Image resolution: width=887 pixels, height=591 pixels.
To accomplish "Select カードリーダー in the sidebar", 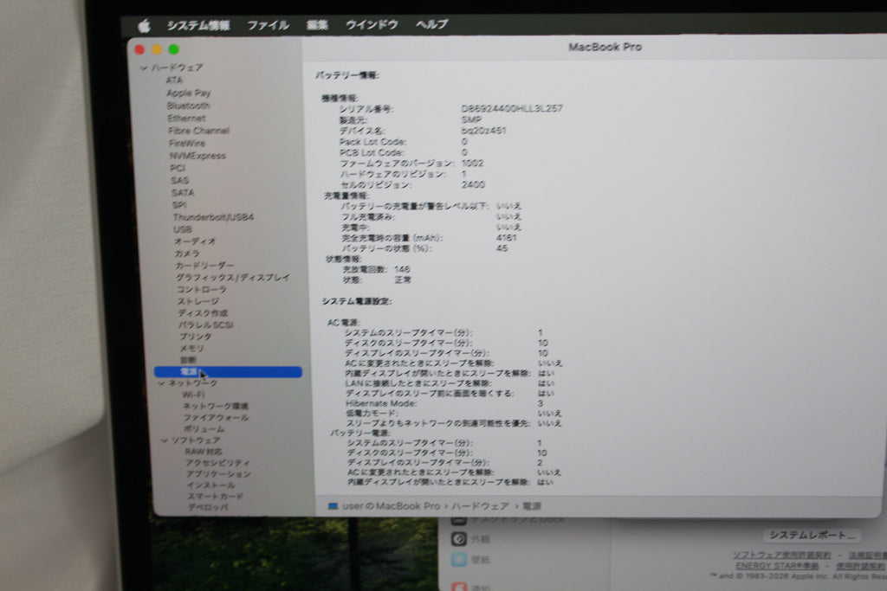I will tap(204, 266).
